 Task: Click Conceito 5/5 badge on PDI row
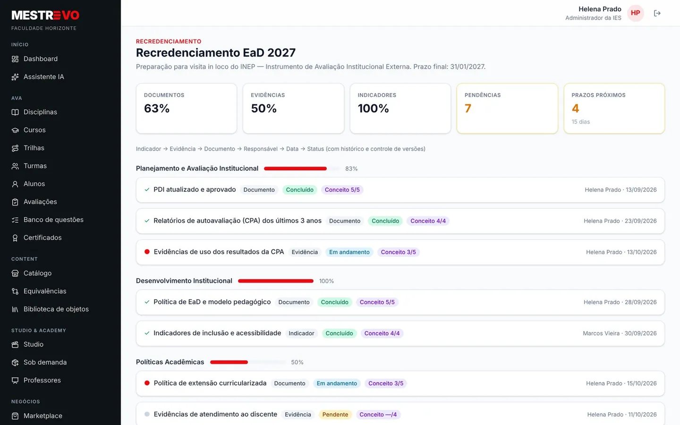click(342, 190)
